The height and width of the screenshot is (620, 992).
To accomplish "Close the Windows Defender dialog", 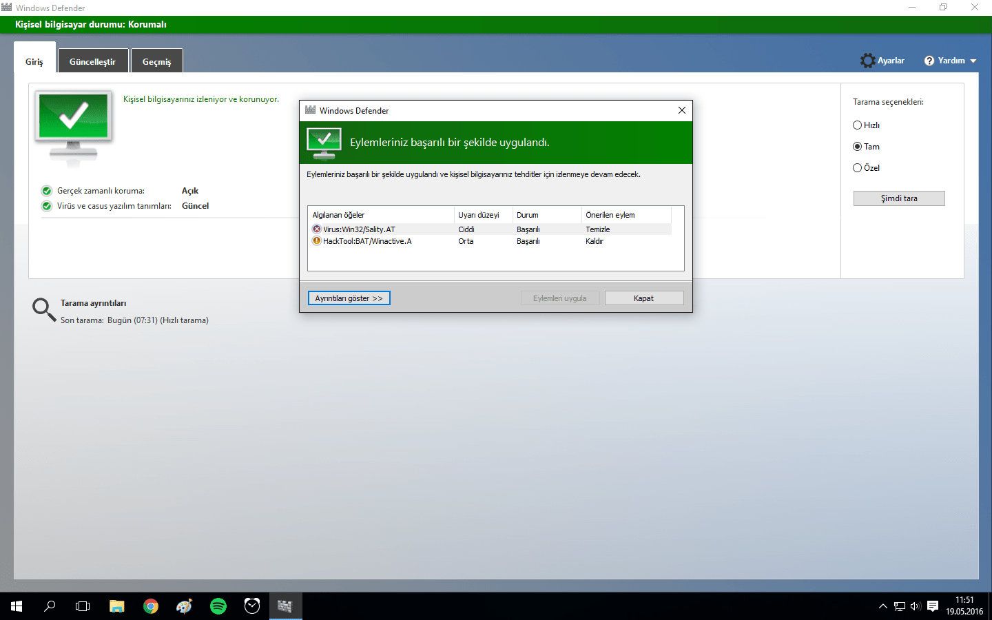I will (682, 110).
